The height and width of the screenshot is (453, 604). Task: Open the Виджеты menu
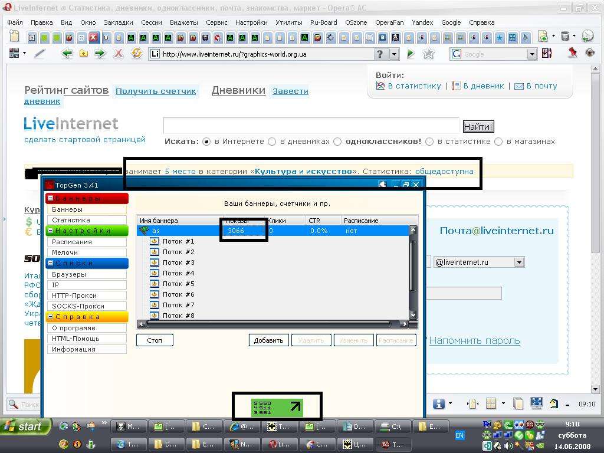[x=184, y=22]
